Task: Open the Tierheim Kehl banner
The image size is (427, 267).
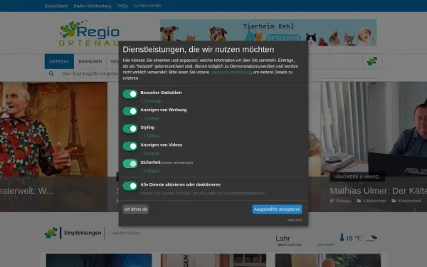Action: [x=268, y=33]
